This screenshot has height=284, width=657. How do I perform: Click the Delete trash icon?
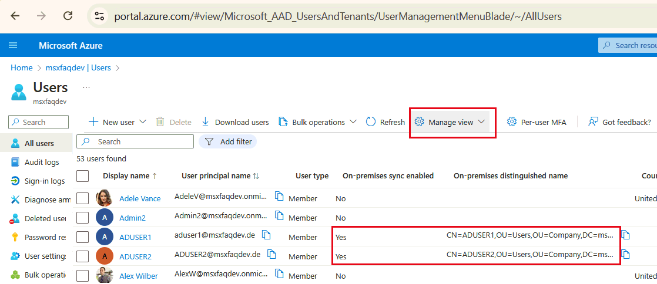coord(160,121)
